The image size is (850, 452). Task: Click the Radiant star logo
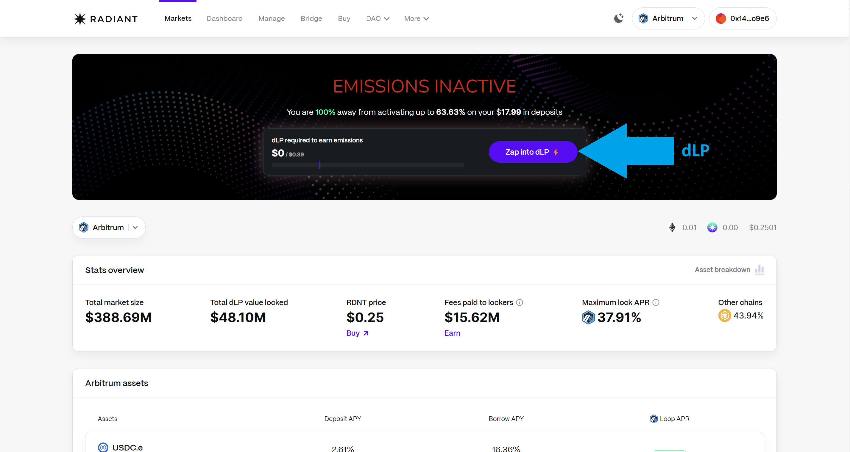(79, 19)
